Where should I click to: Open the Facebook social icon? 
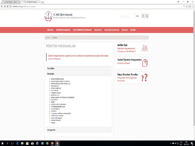143,16
